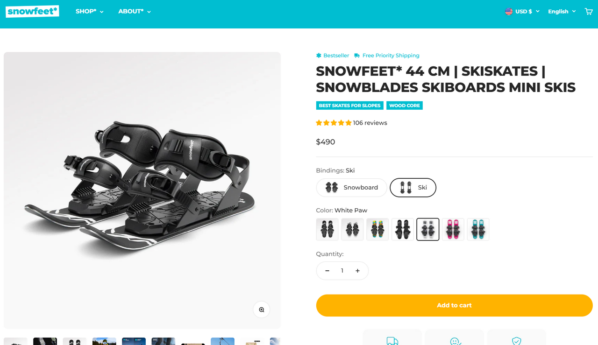
Task: Click Add to cart button
Action: tap(454, 305)
